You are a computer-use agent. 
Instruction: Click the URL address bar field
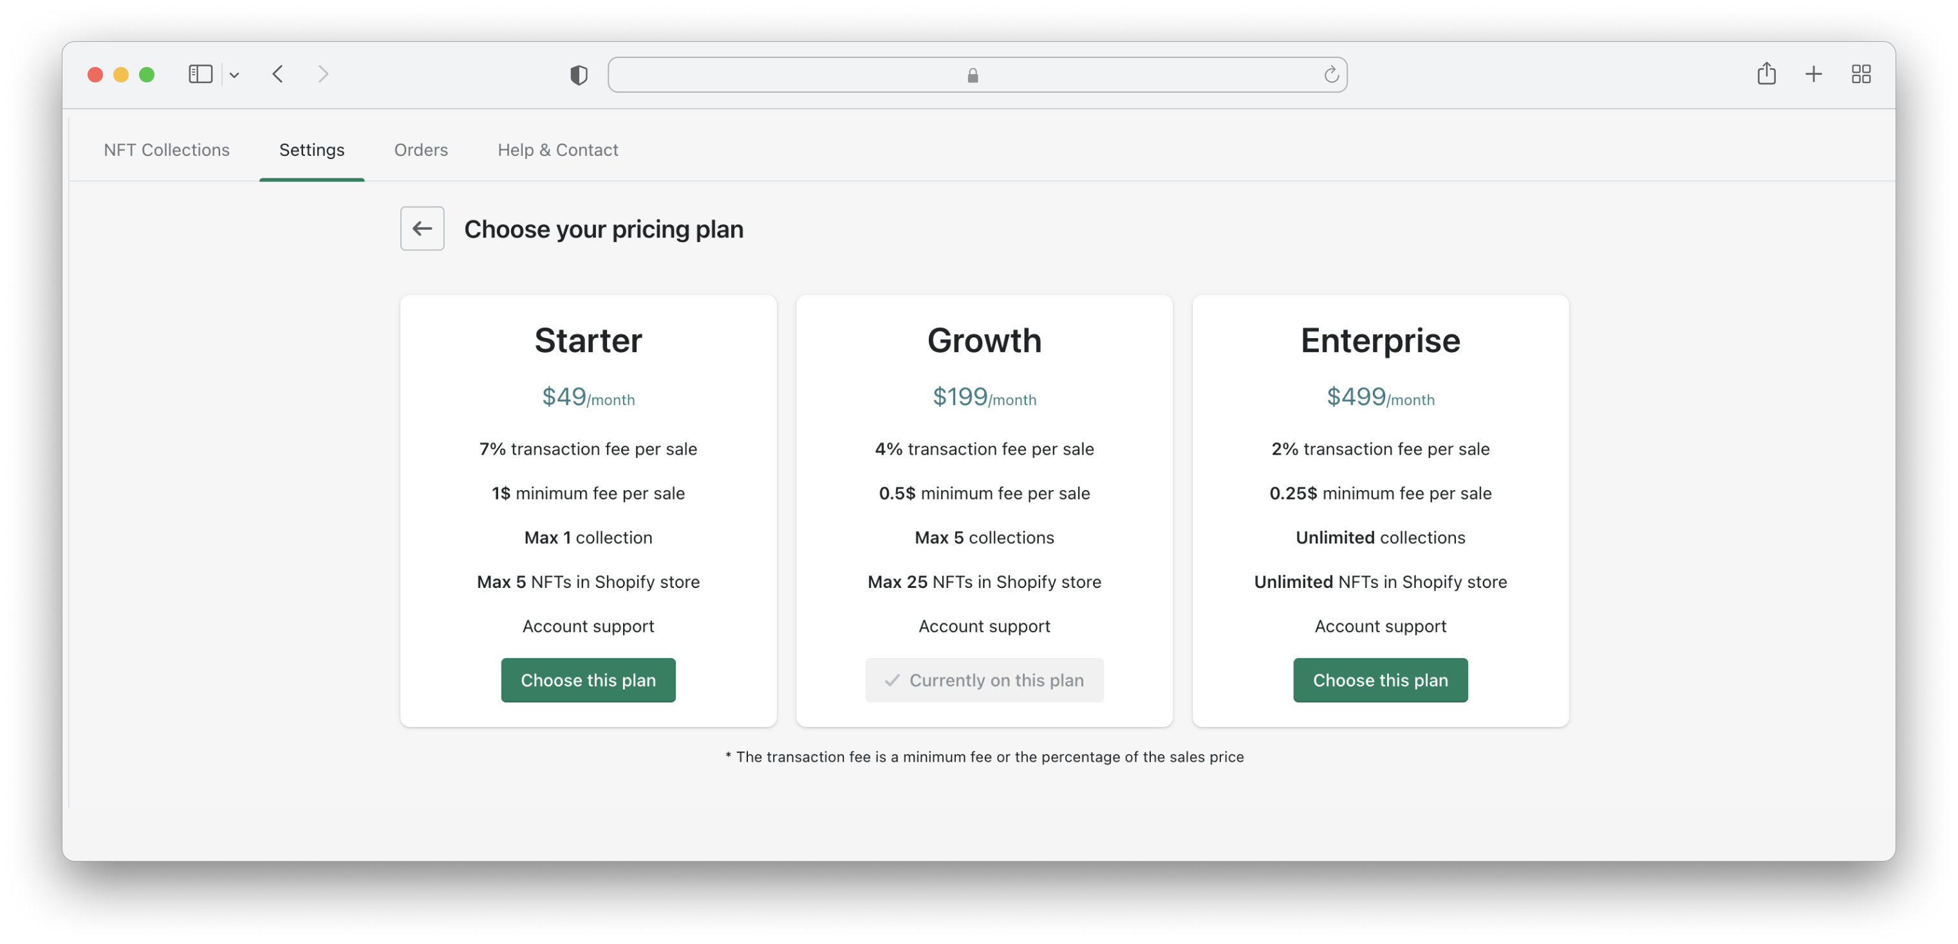978,73
